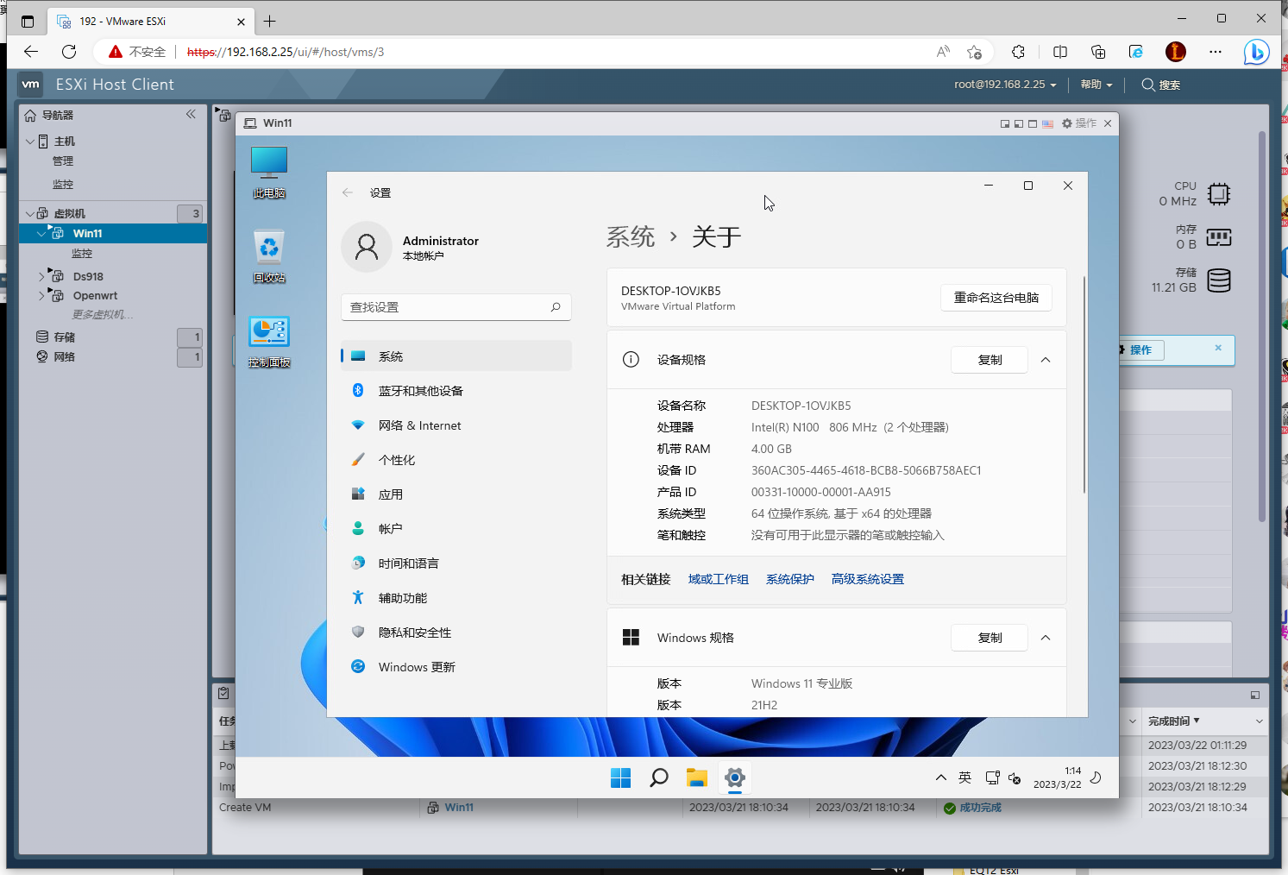Copy Windows 规格 with its 复制 button
The image size is (1288, 875).
coord(990,638)
